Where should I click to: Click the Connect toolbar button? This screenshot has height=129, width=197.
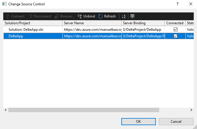tap(15, 16)
